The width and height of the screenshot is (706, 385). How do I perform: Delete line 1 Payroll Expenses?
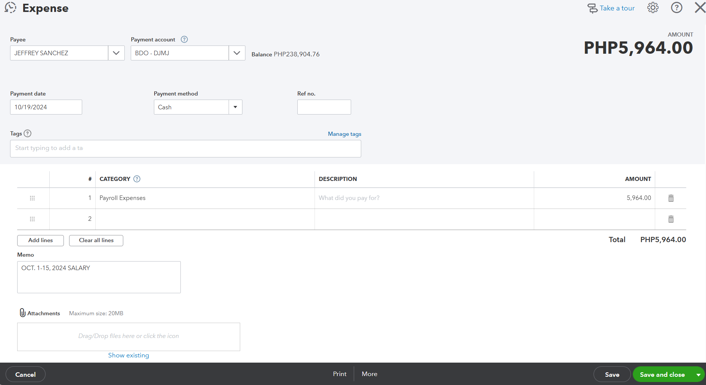point(671,198)
